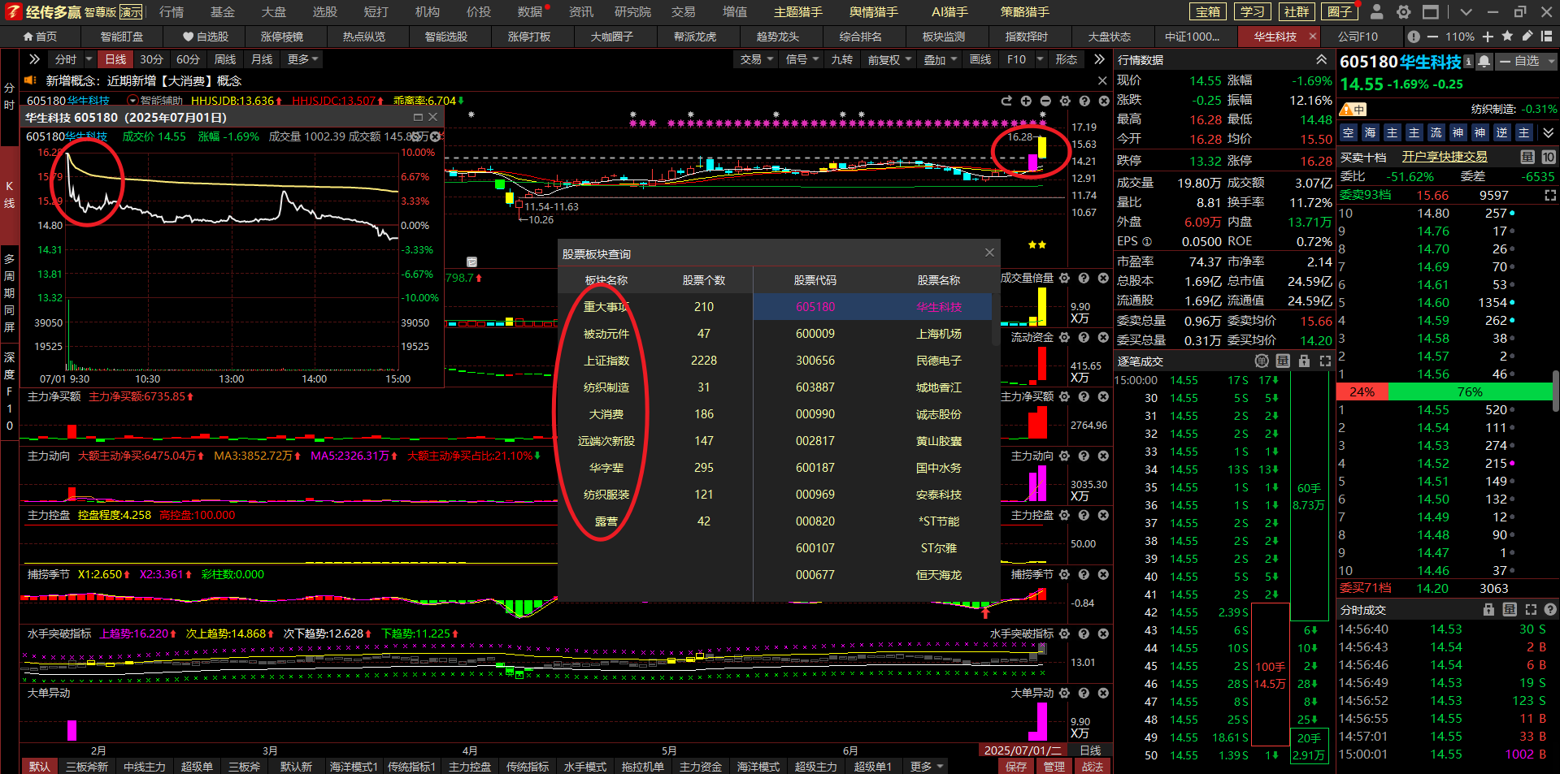Click the 量 icon in 买卖十档 header
The image size is (1560, 774).
[1527, 157]
